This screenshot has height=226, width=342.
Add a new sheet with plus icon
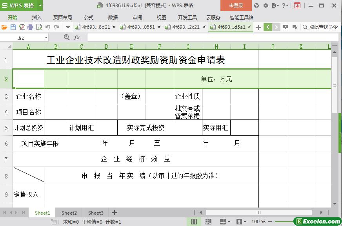(115, 213)
